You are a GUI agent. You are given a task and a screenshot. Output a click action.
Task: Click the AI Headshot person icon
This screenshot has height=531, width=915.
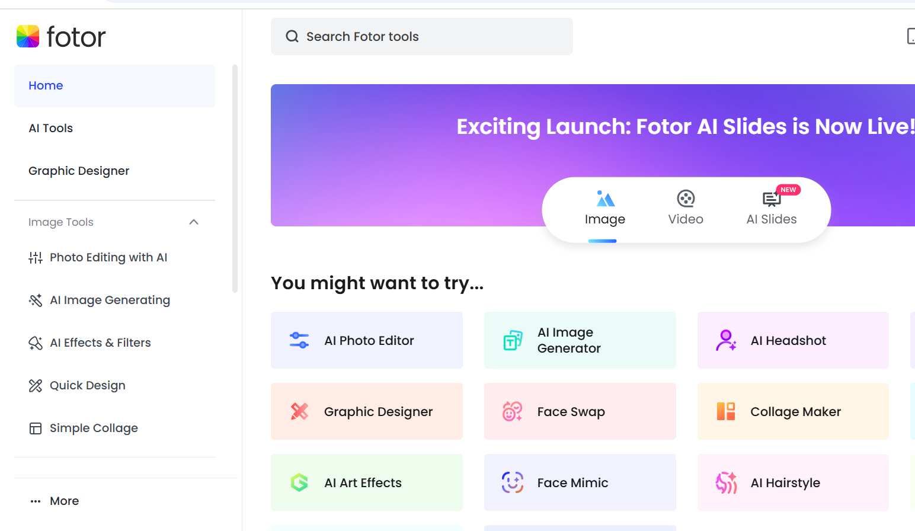[x=726, y=340]
